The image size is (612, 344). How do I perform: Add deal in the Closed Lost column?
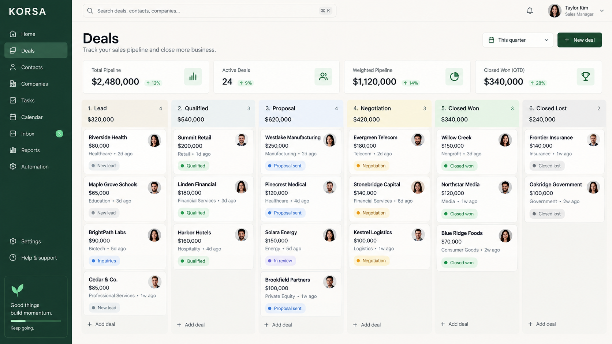click(x=542, y=324)
